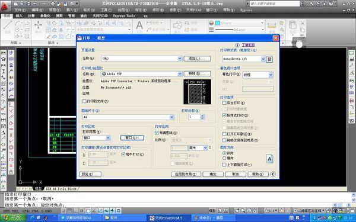Click the 应用到布局 apply to layout button
Screen dimensions: 356x222
coord(186,174)
